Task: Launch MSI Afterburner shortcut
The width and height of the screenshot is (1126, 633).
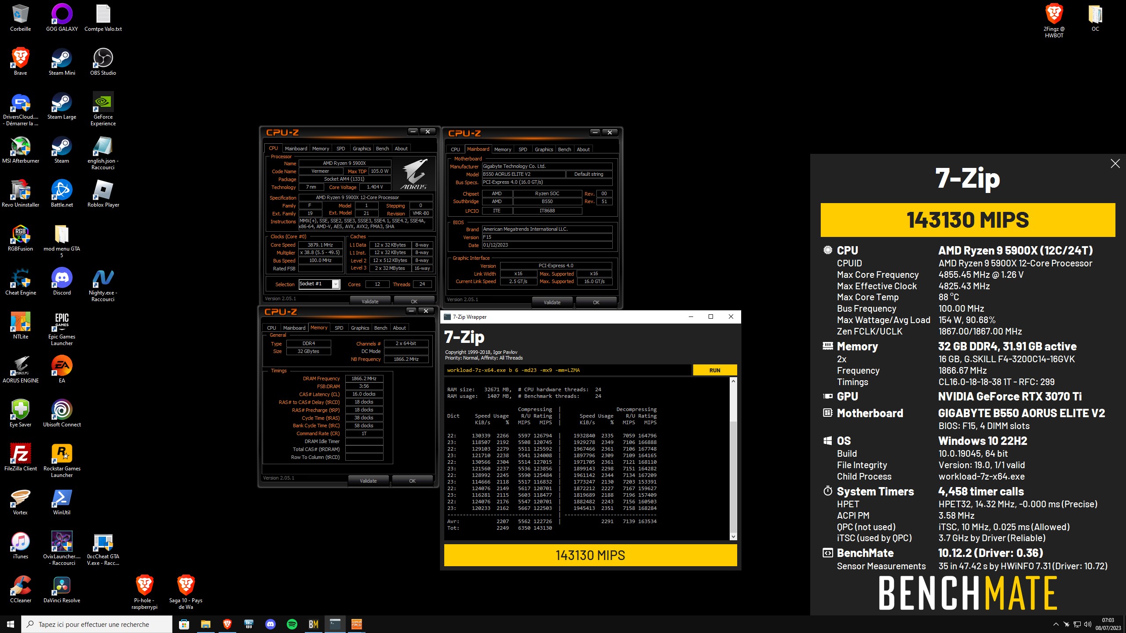Action: [20, 149]
